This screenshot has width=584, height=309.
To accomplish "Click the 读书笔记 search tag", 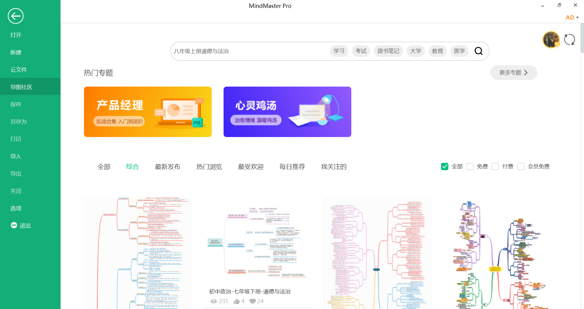I will click(388, 51).
